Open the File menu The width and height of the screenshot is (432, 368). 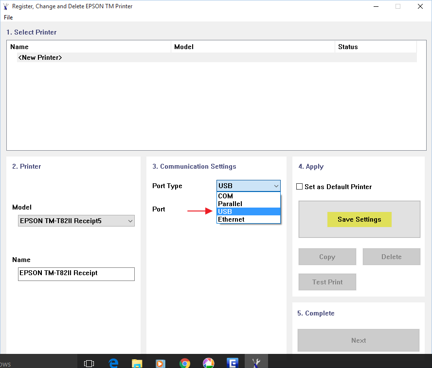click(8, 18)
